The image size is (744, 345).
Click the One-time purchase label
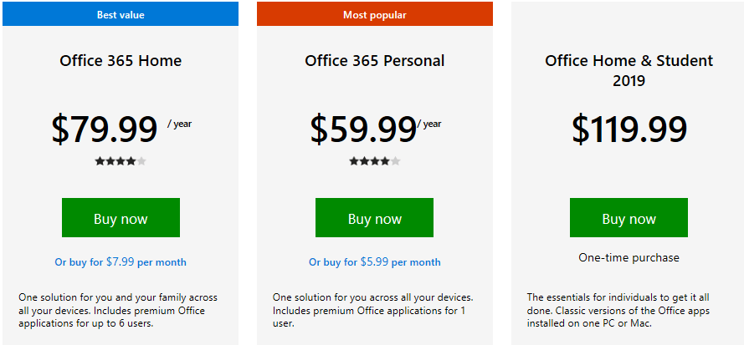[x=629, y=258]
